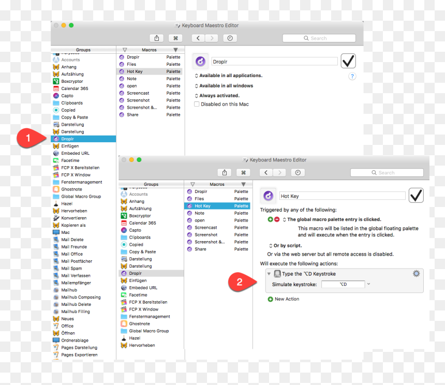Screen dimensions: 445x385
Task: Click the Search field in back window
Action: coord(319,38)
